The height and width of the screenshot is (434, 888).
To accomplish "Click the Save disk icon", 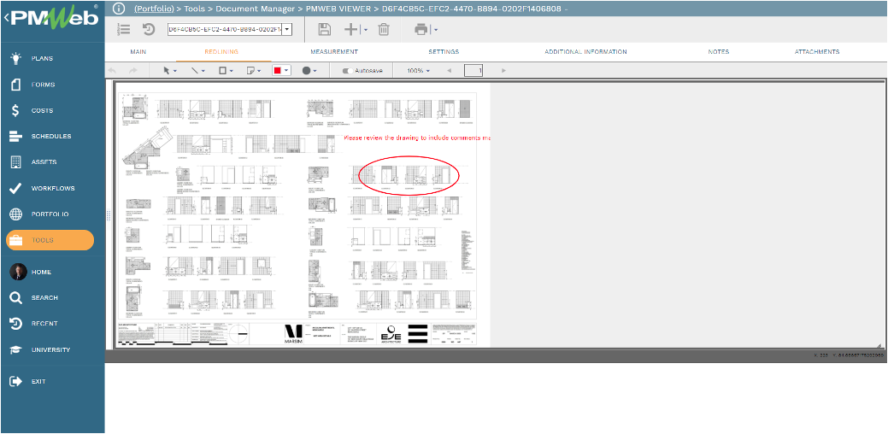I will coord(324,29).
